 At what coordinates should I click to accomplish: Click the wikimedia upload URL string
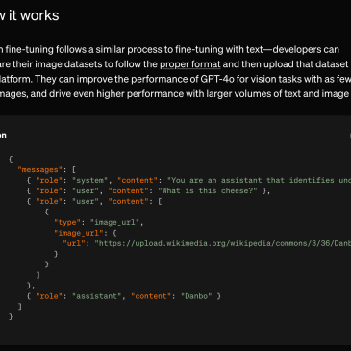point(223,243)
